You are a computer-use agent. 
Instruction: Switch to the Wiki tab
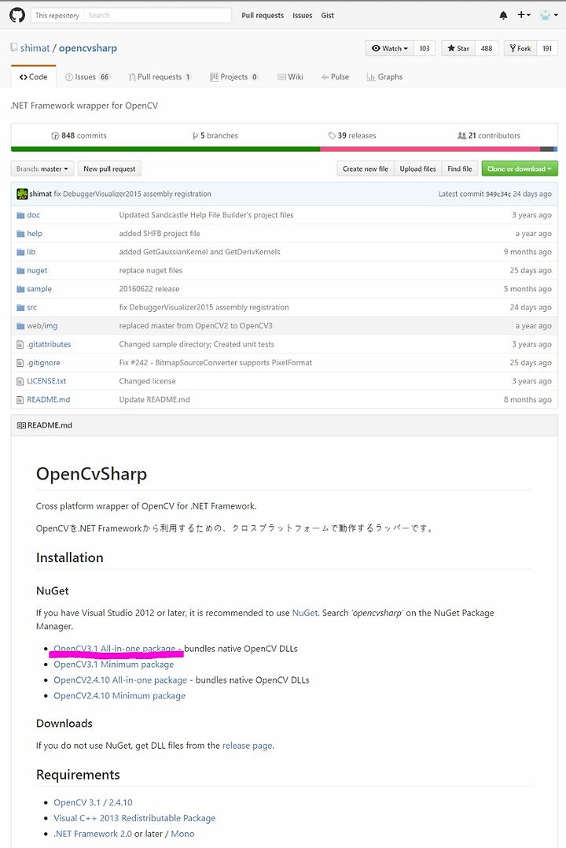pyautogui.click(x=290, y=77)
